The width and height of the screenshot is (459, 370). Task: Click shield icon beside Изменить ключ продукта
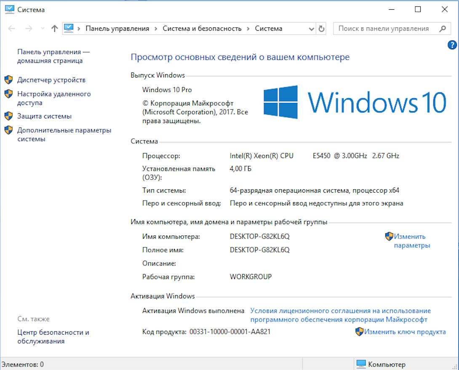click(x=359, y=332)
